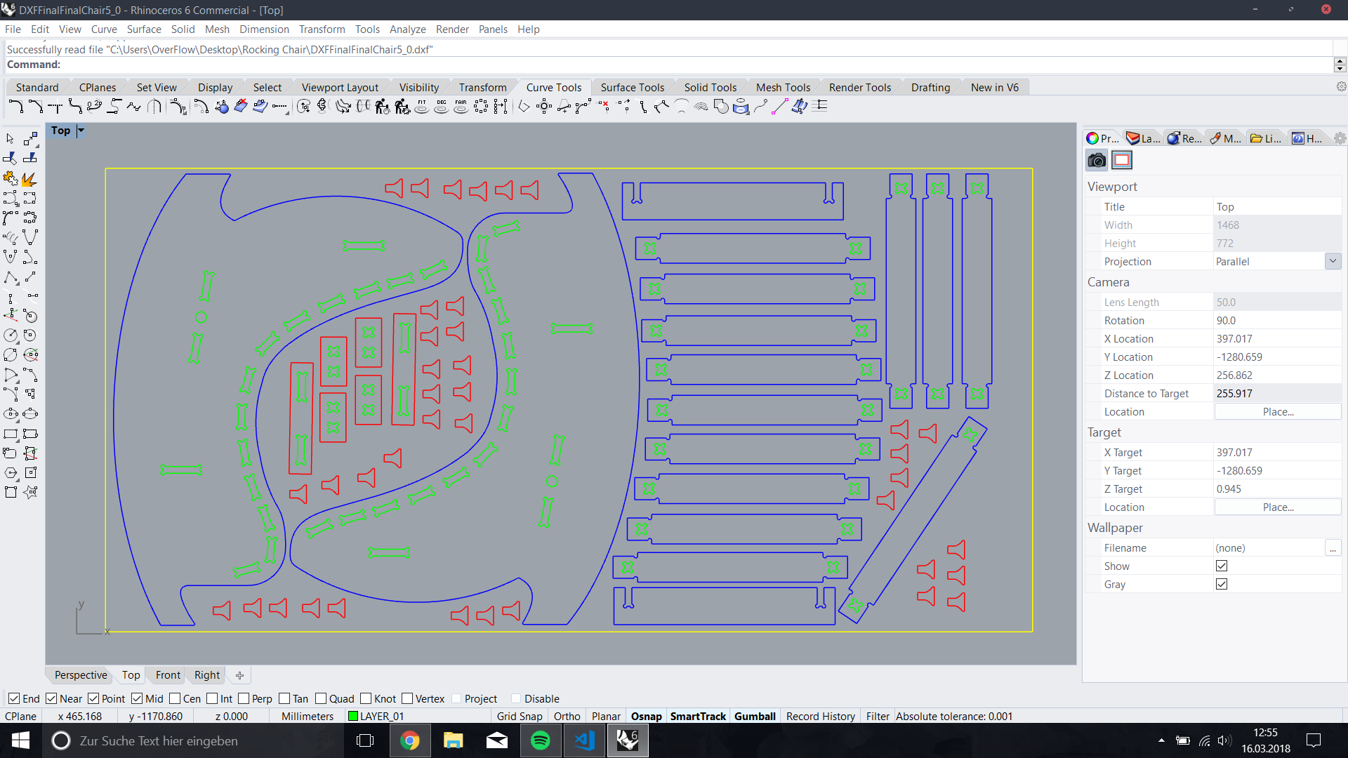
Task: Toggle the Cen osnap checkbox
Action: click(176, 698)
